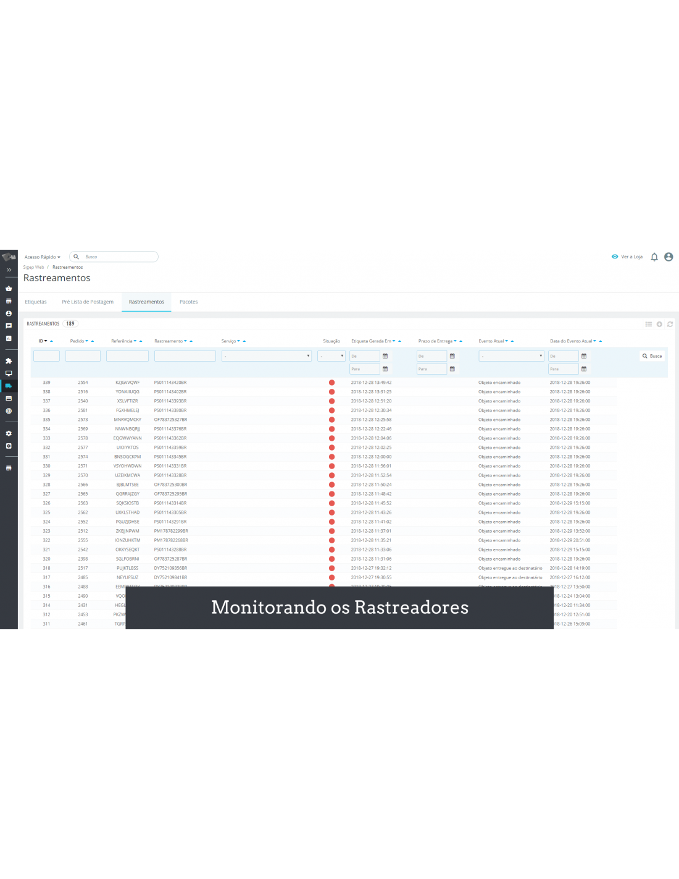The height and width of the screenshot is (879, 679).
Task: Expand the collapsed sidebar with double chevron
Action: [9, 270]
